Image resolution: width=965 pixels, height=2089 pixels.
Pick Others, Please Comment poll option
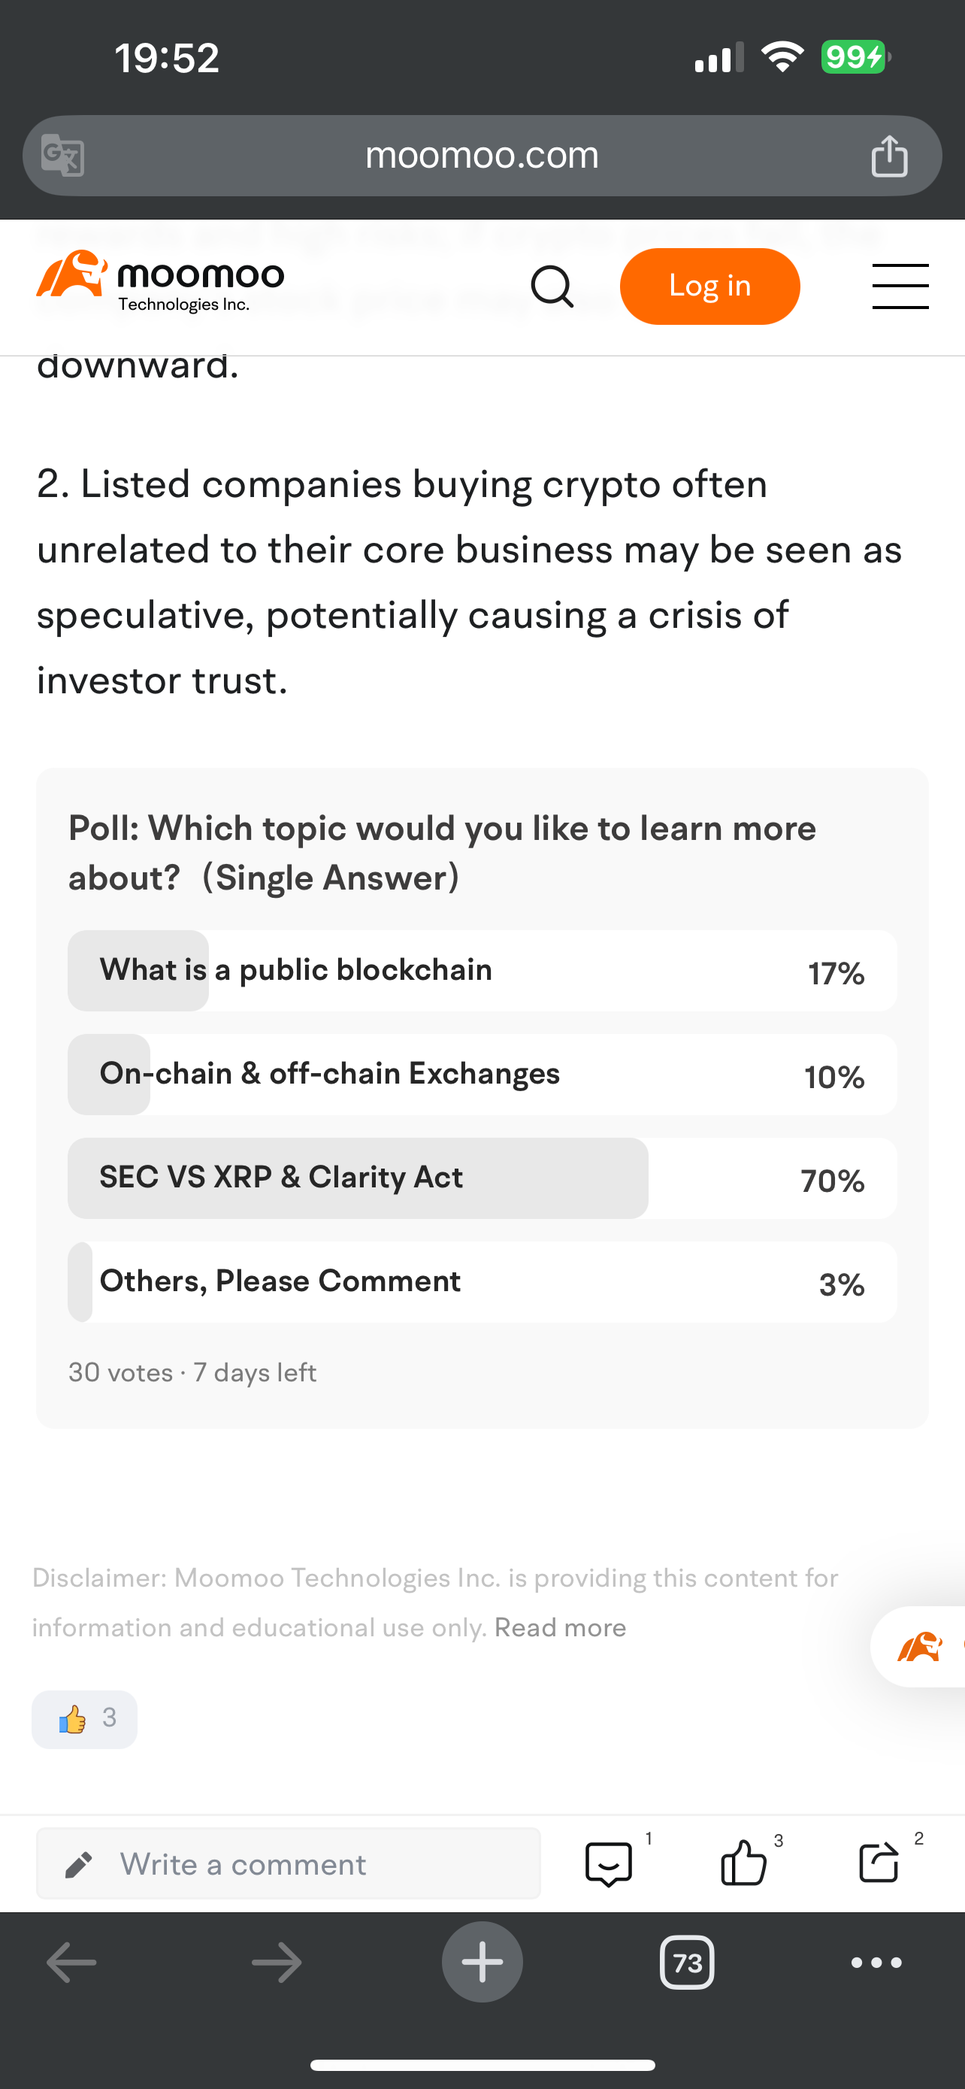pyautogui.click(x=481, y=1282)
